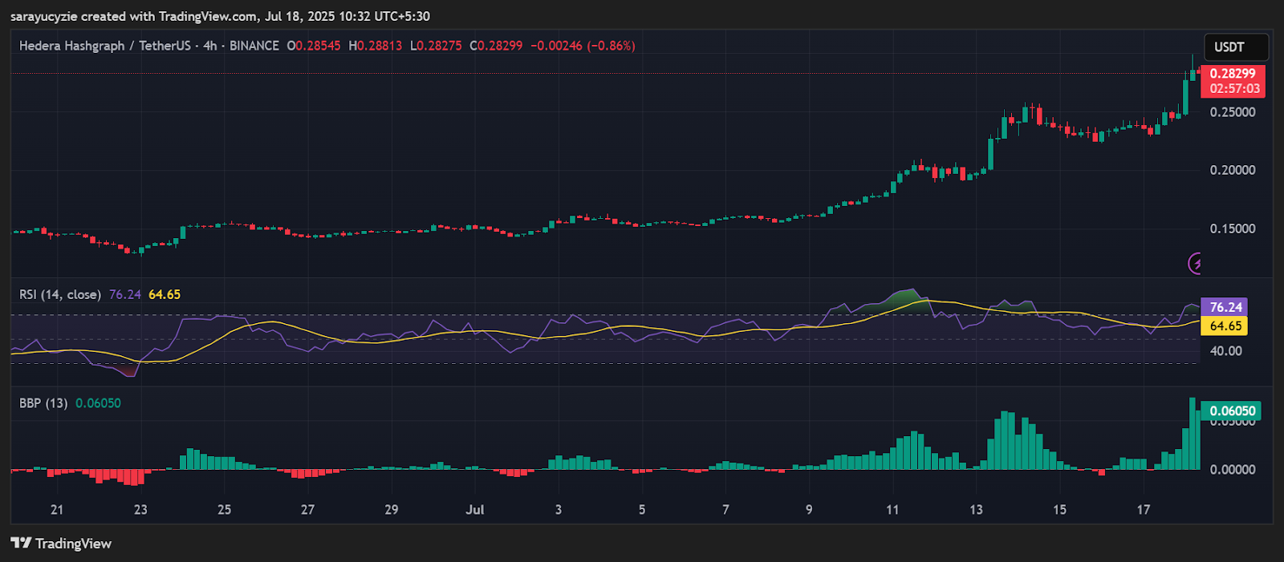
Task: Click the date label 9 on time axis
Action: [809, 510]
